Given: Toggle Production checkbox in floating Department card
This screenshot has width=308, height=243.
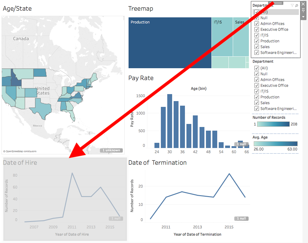Looking at the screenshot, I should 257,41.
